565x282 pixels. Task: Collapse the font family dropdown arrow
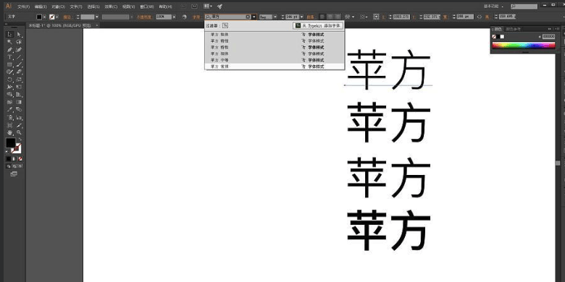pos(254,17)
